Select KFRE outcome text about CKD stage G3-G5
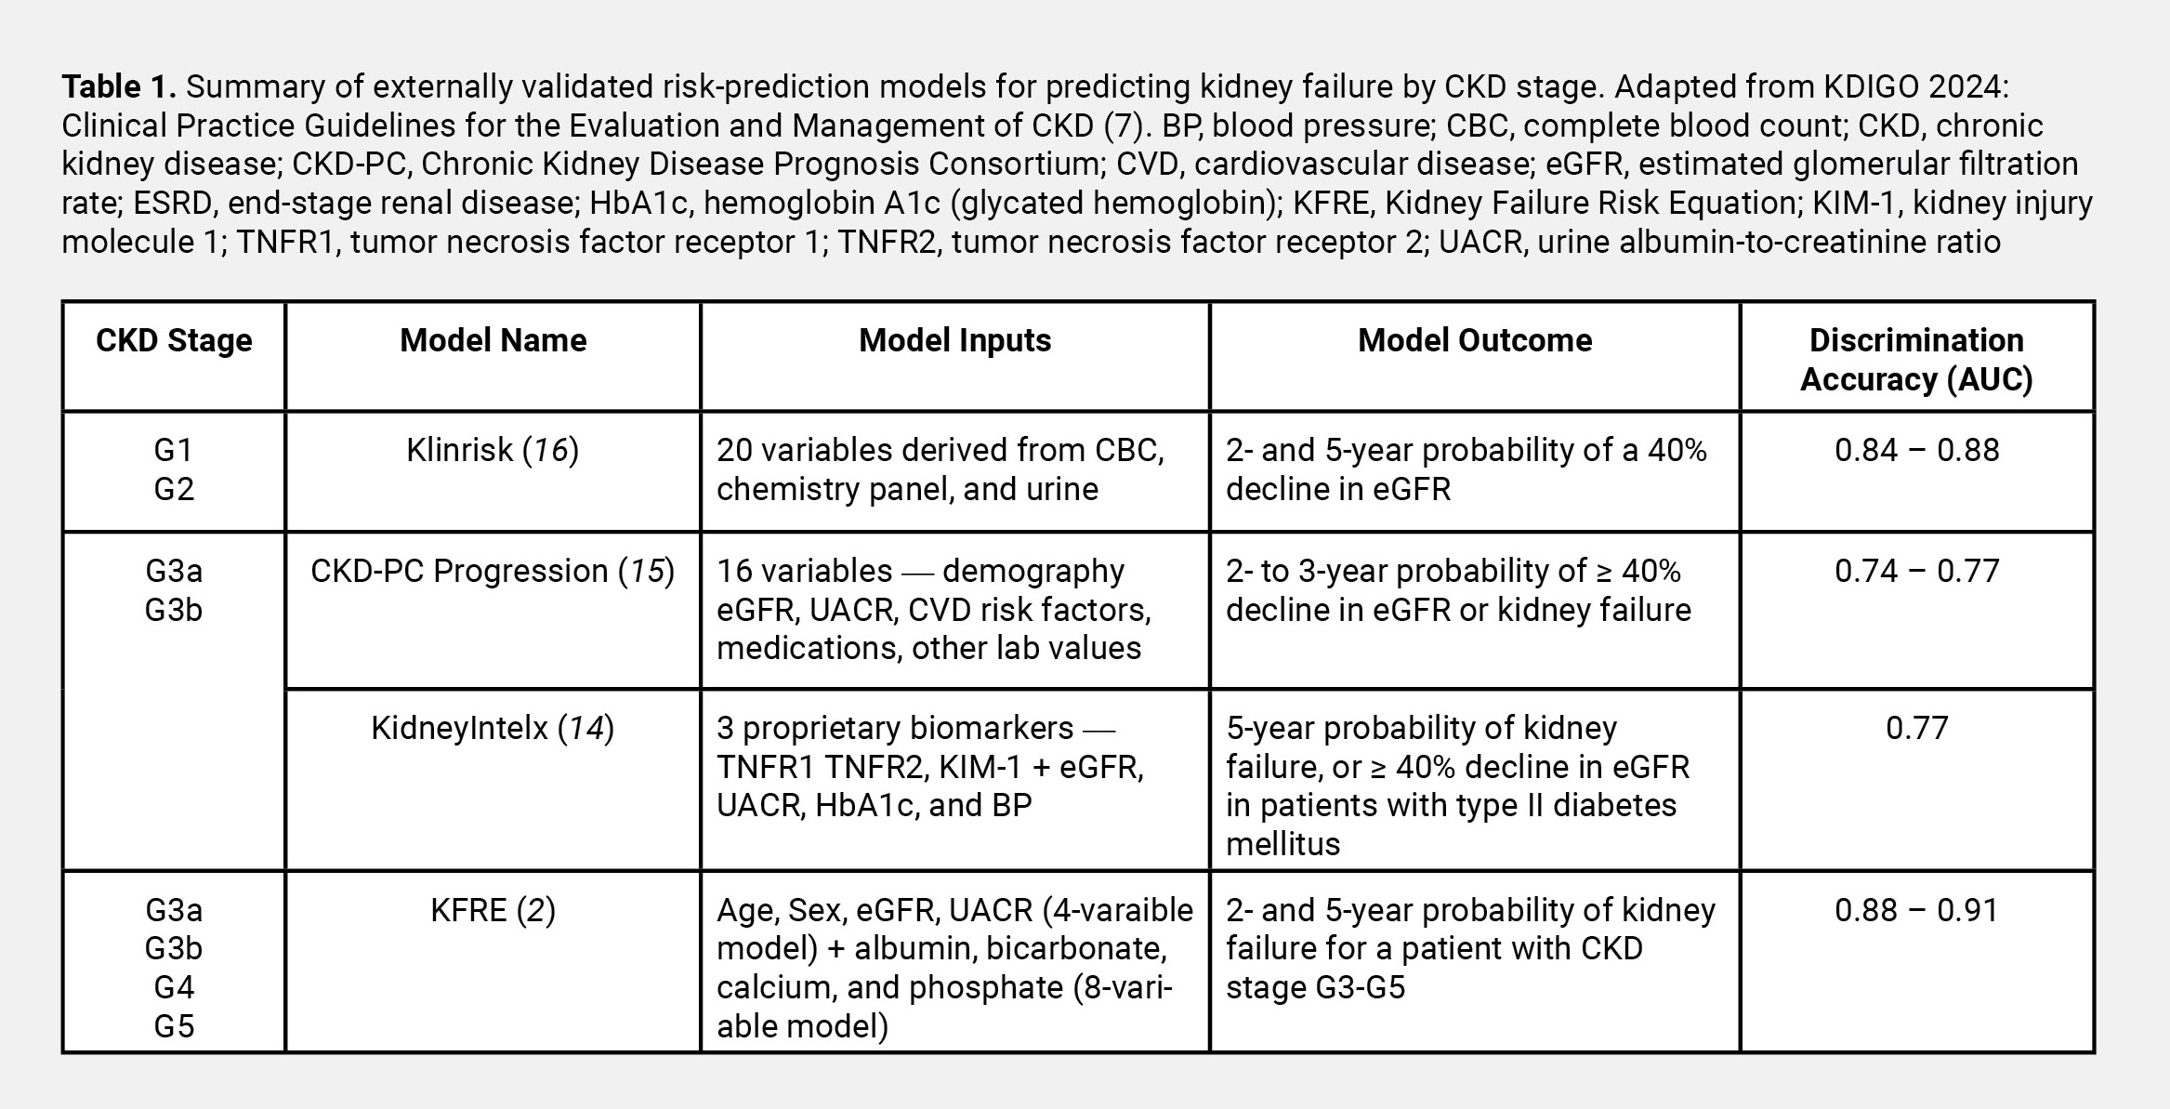Viewport: 2170px width, 1109px height. pos(1470,948)
